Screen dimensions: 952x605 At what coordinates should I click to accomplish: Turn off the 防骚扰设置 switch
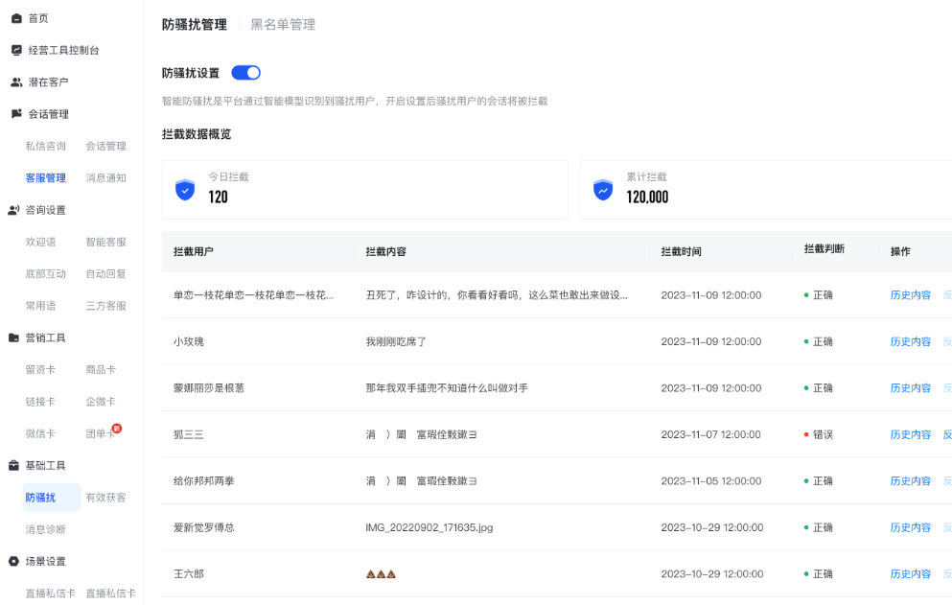245,73
